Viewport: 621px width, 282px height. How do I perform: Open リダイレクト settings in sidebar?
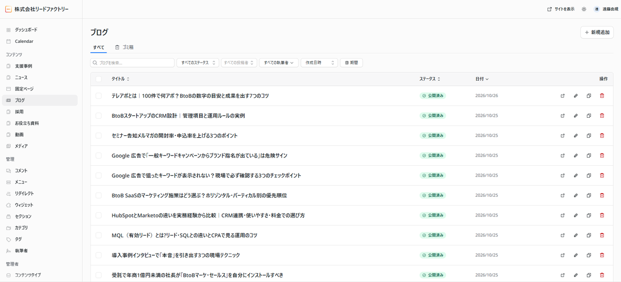(x=40, y=194)
